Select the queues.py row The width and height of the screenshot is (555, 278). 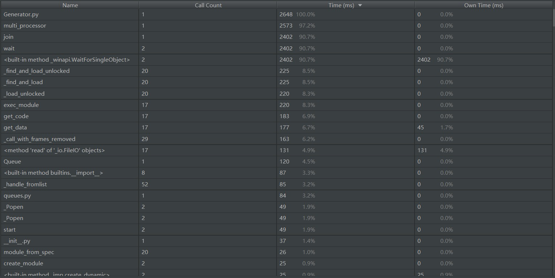pyautogui.click(x=276, y=195)
